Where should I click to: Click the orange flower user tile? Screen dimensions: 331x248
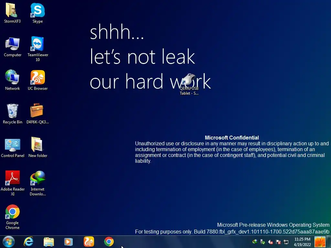[320, 242]
